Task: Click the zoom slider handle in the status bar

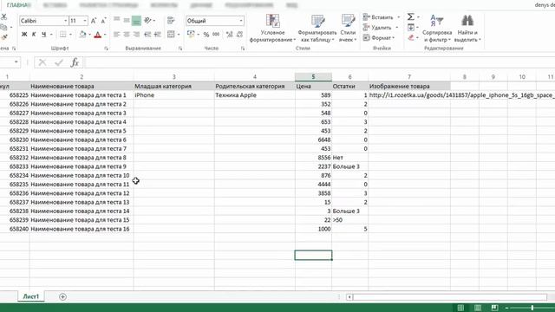Action: [x=532, y=308]
